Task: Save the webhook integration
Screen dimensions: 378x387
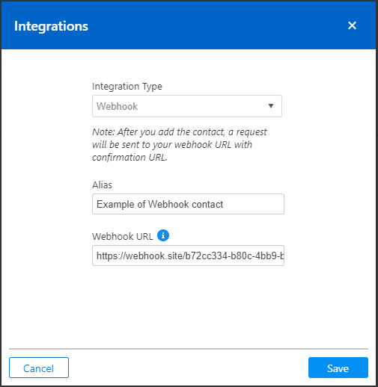Action: click(338, 368)
